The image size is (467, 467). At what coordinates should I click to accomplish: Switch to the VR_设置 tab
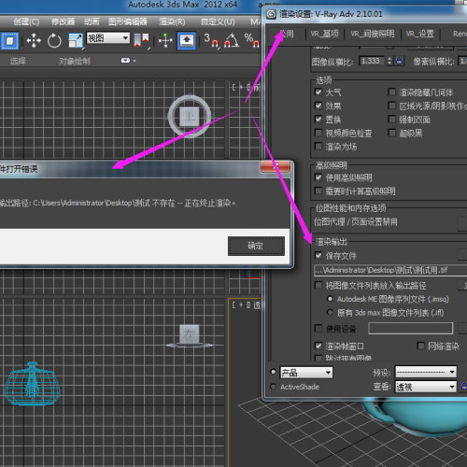click(419, 34)
